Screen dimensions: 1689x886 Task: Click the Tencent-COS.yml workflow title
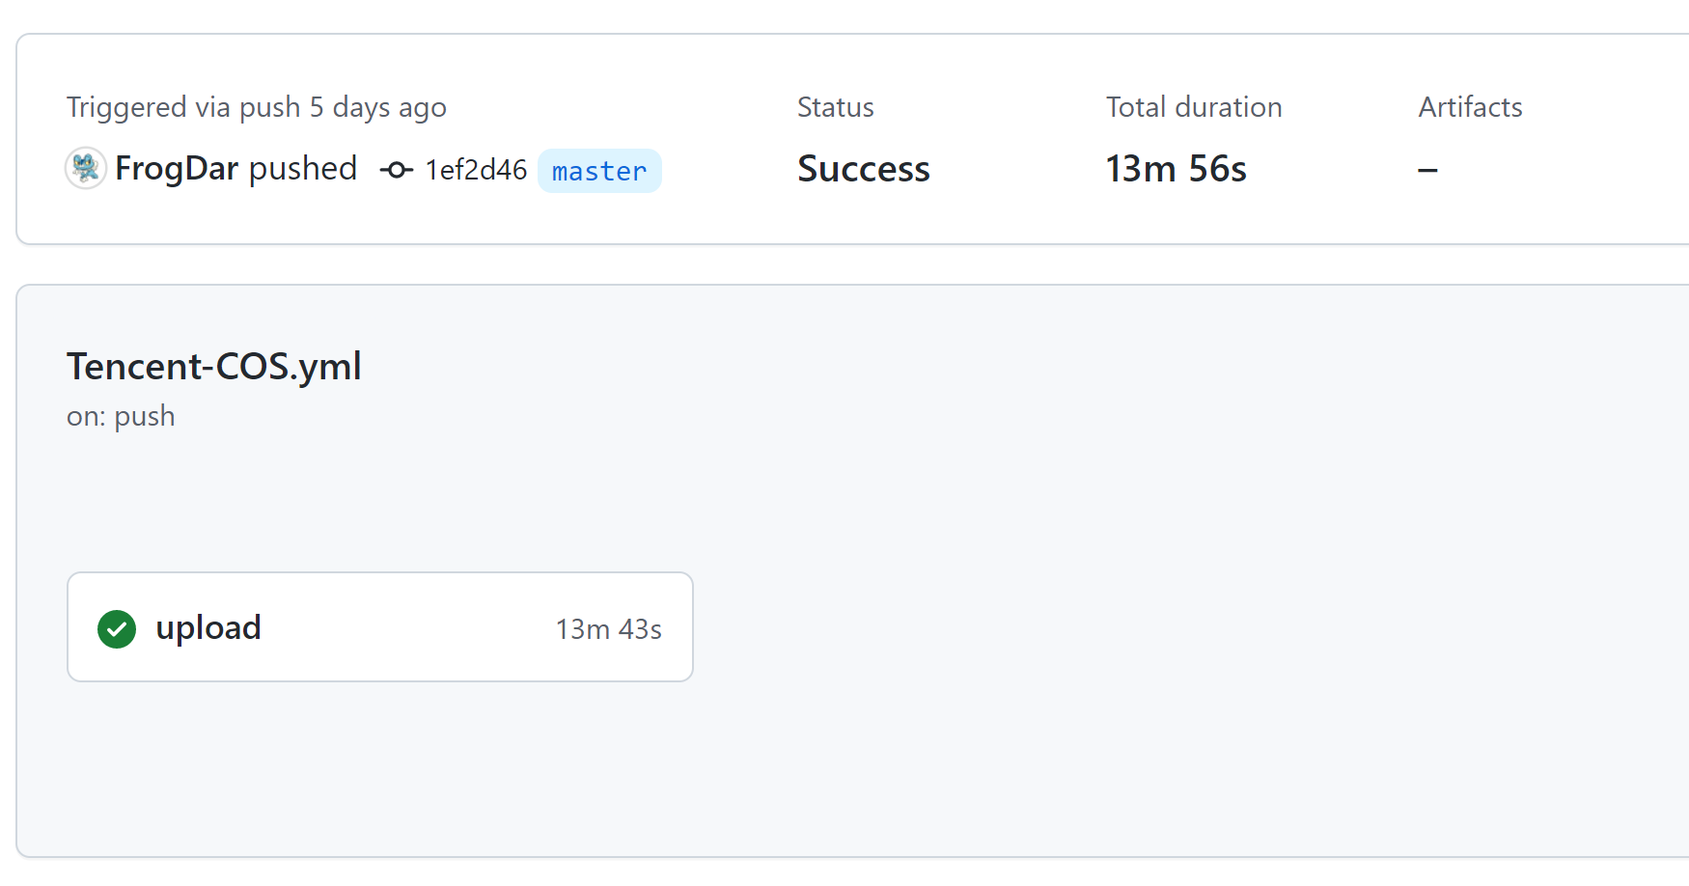coord(213,367)
